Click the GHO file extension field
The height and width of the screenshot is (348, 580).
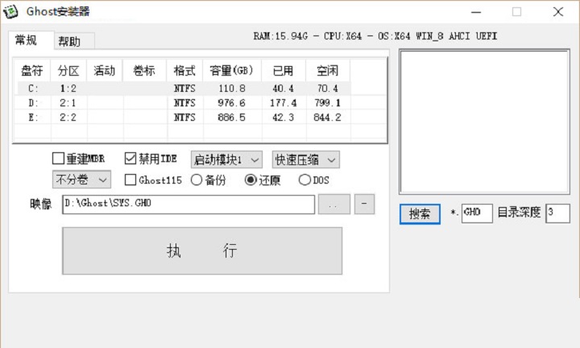[x=477, y=213]
